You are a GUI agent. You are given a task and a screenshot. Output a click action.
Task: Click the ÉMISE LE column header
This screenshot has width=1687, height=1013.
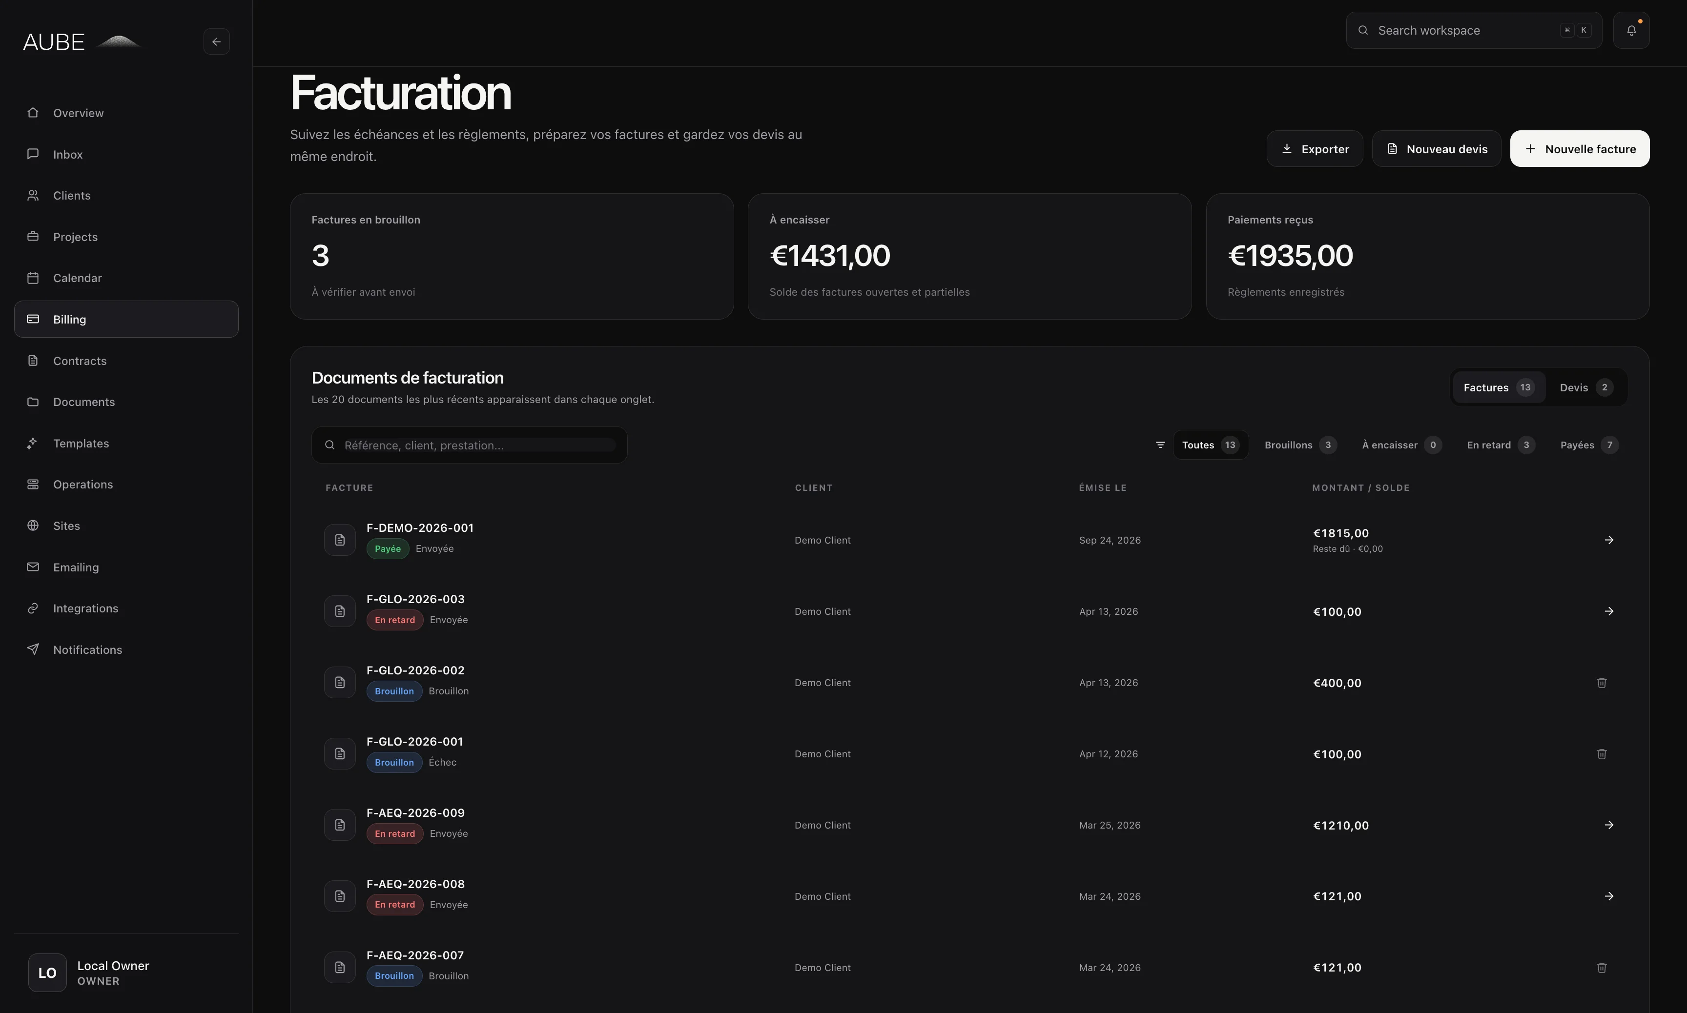tap(1103, 488)
